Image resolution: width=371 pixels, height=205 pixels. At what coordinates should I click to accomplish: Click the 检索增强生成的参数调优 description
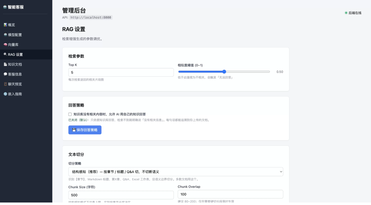pos(82,39)
